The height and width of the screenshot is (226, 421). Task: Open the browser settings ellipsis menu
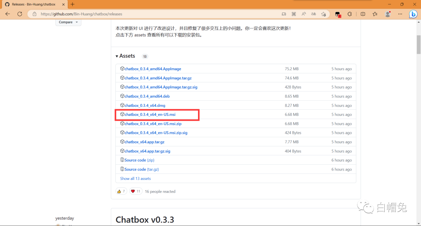point(400,14)
